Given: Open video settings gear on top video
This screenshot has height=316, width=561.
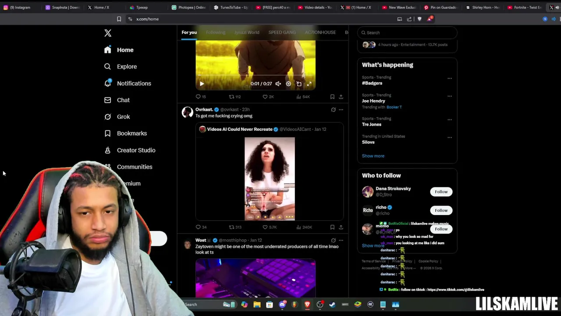Looking at the screenshot, I should point(288,84).
